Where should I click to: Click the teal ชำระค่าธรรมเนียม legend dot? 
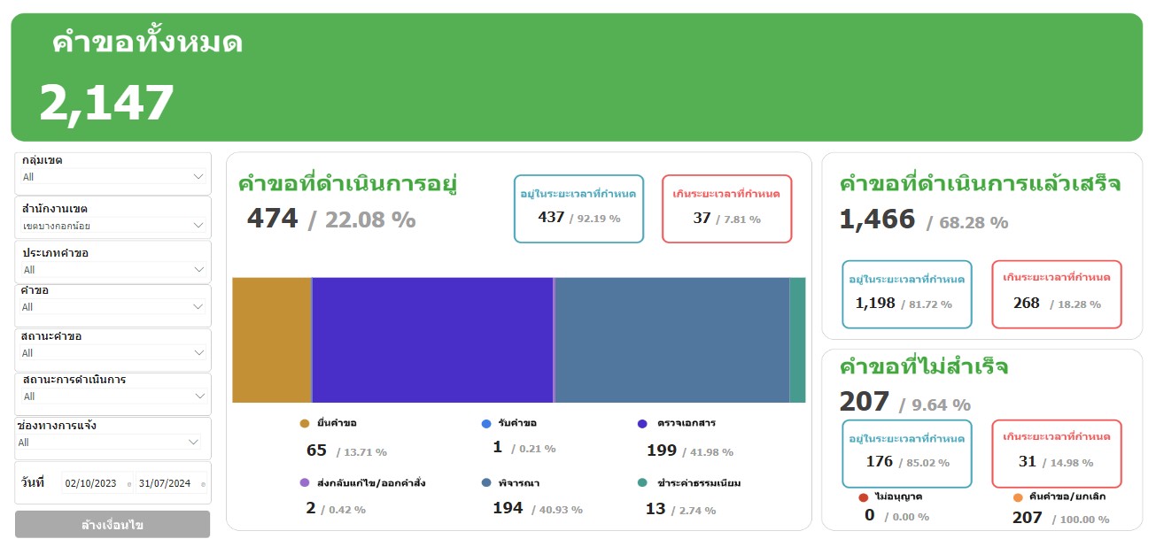click(x=642, y=483)
